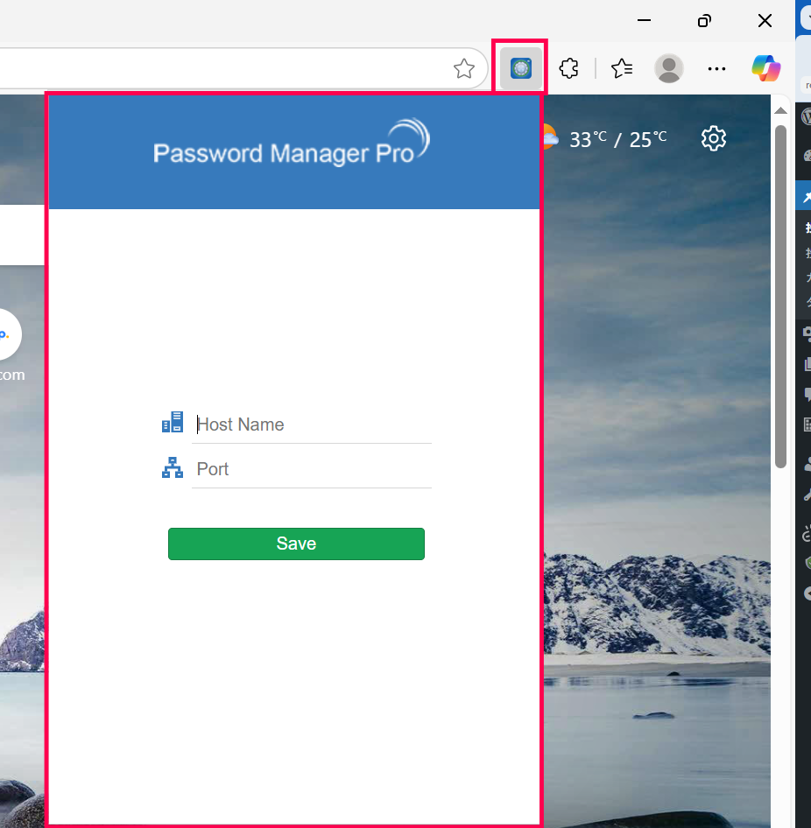Screen dimensions: 811x828
Task: Launch Copilot from toolbar
Action: (766, 68)
